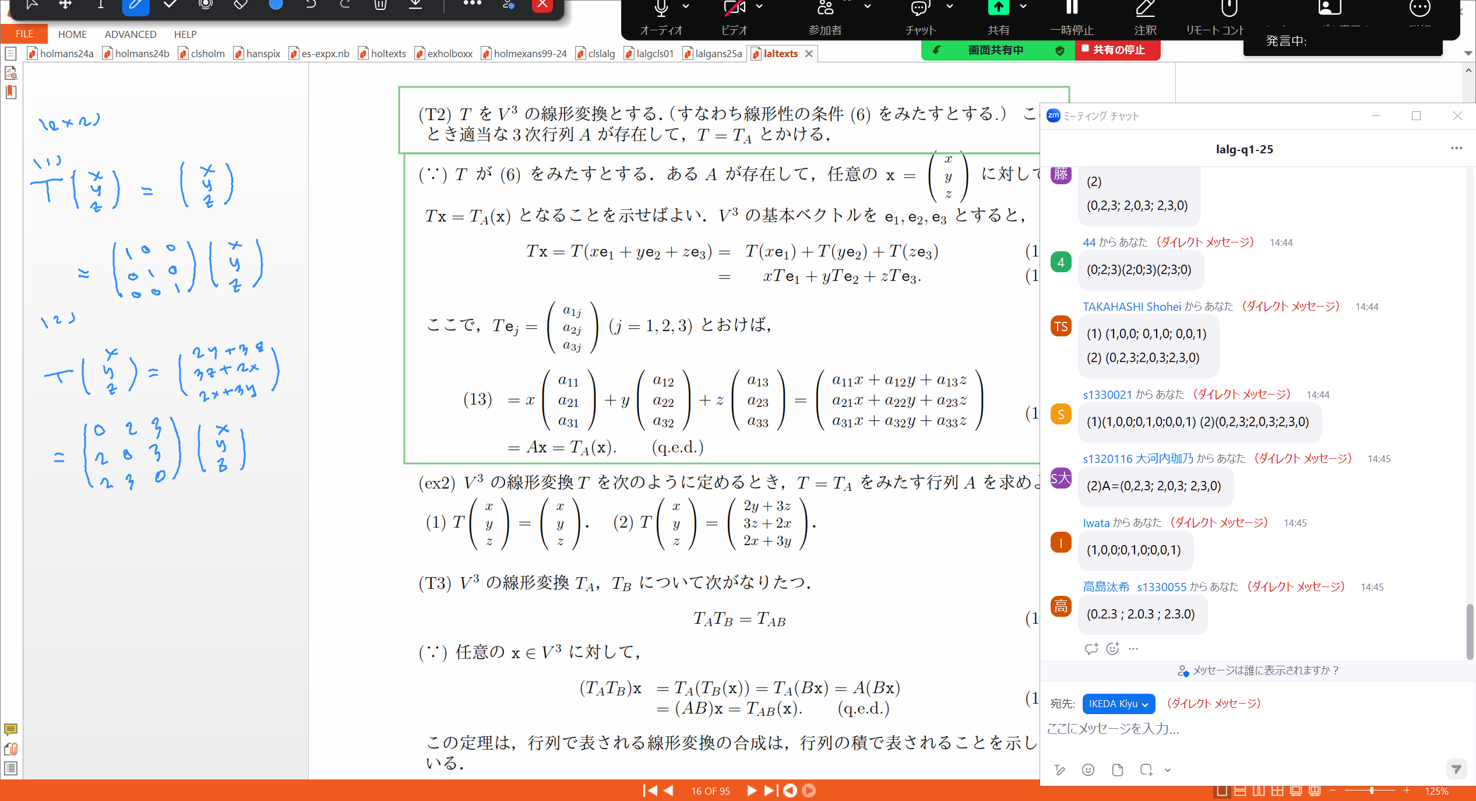Pick the checkmark stamp tool

coord(170,5)
